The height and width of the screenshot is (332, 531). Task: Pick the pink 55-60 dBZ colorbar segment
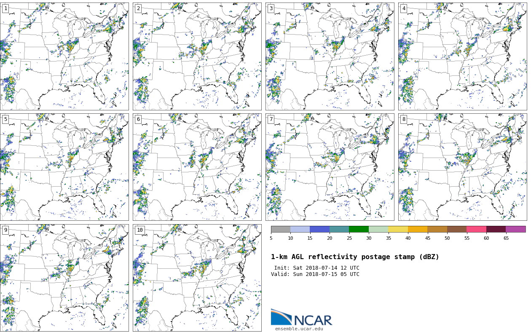pos(476,229)
